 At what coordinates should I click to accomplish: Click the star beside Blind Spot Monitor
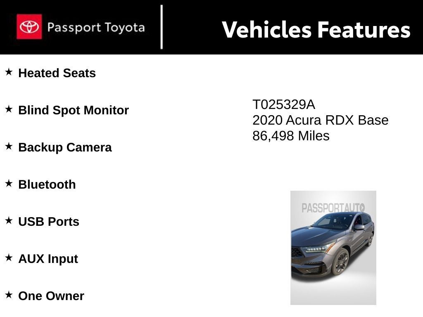click(9, 109)
